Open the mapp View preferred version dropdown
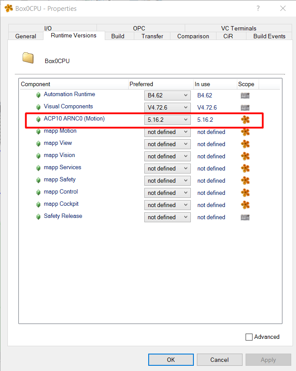296x371 pixels. [167, 144]
